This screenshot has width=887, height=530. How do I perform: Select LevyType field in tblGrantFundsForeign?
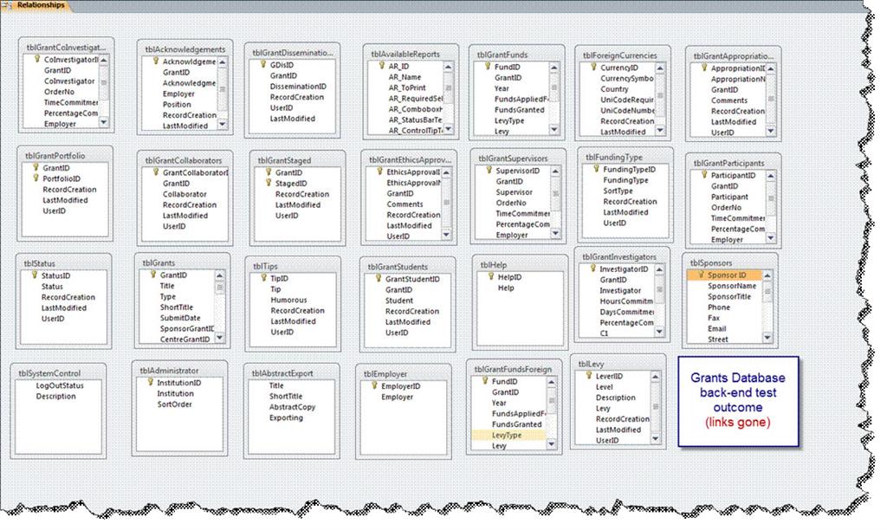(508, 435)
